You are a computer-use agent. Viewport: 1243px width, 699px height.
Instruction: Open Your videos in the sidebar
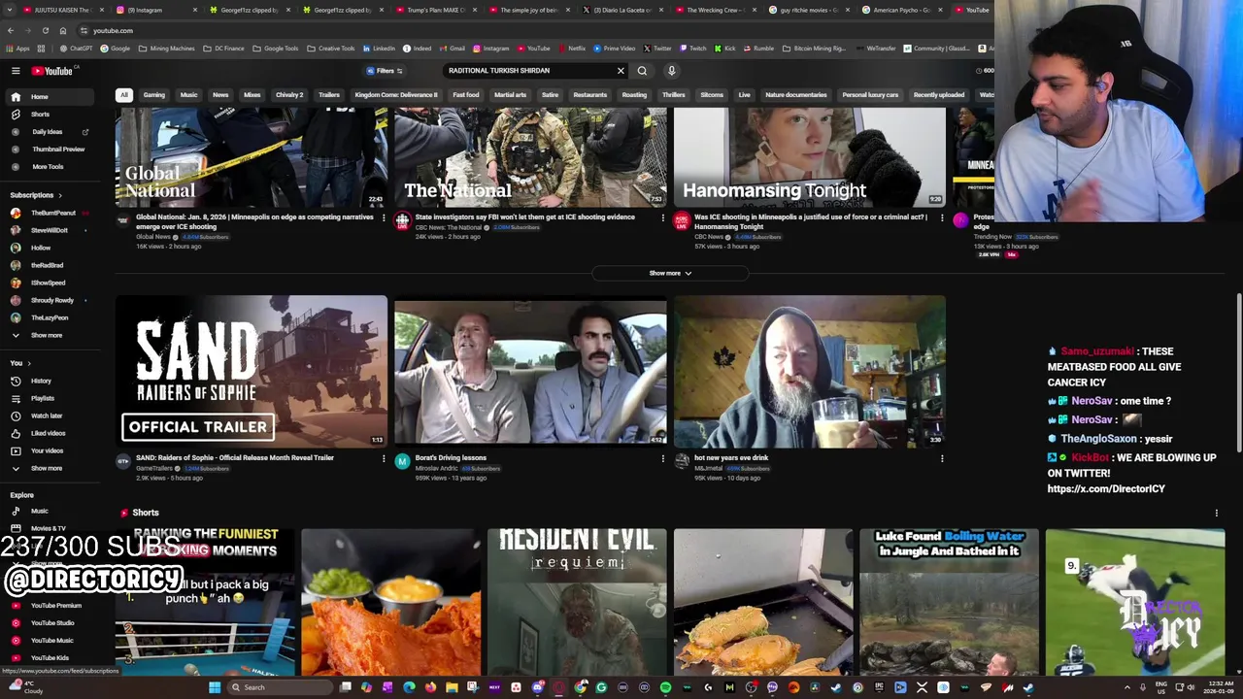click(51, 450)
